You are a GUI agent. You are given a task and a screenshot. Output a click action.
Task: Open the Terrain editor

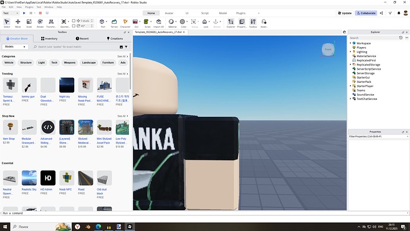pyautogui.click(x=114, y=23)
